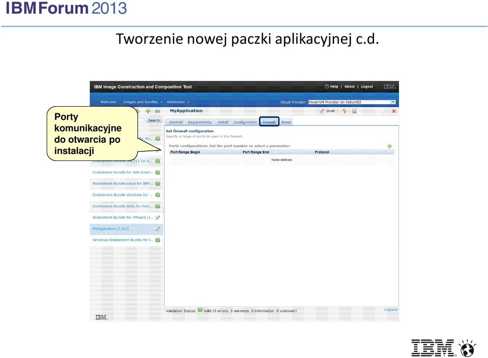Click the green check icon on SLES11 bundle row
The width and height of the screenshot is (488, 358).
tap(158, 161)
